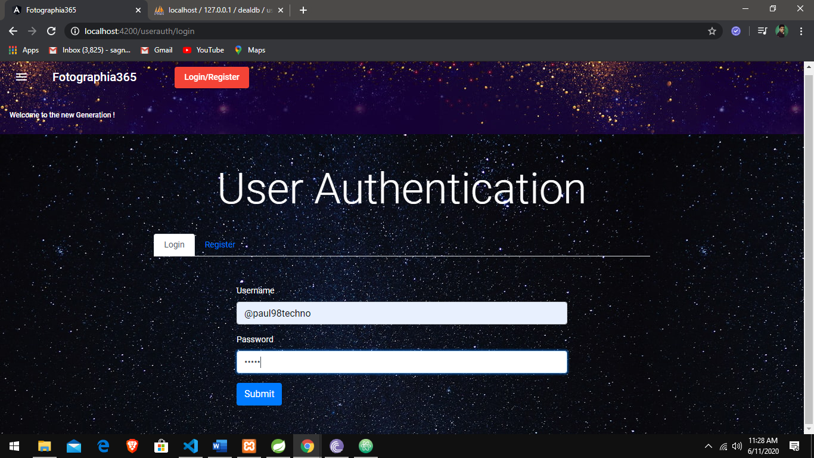This screenshot has height=458, width=814.
Task: Go back with browser back arrow
Action: [x=13, y=31]
